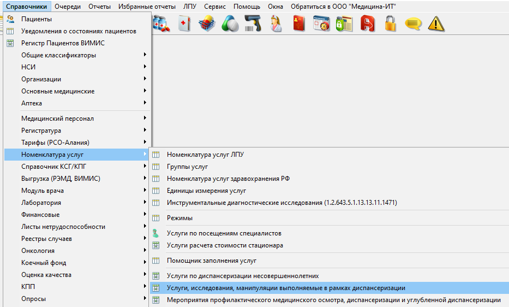
Task: Click the pills basket toolbar icon
Action: [207, 23]
